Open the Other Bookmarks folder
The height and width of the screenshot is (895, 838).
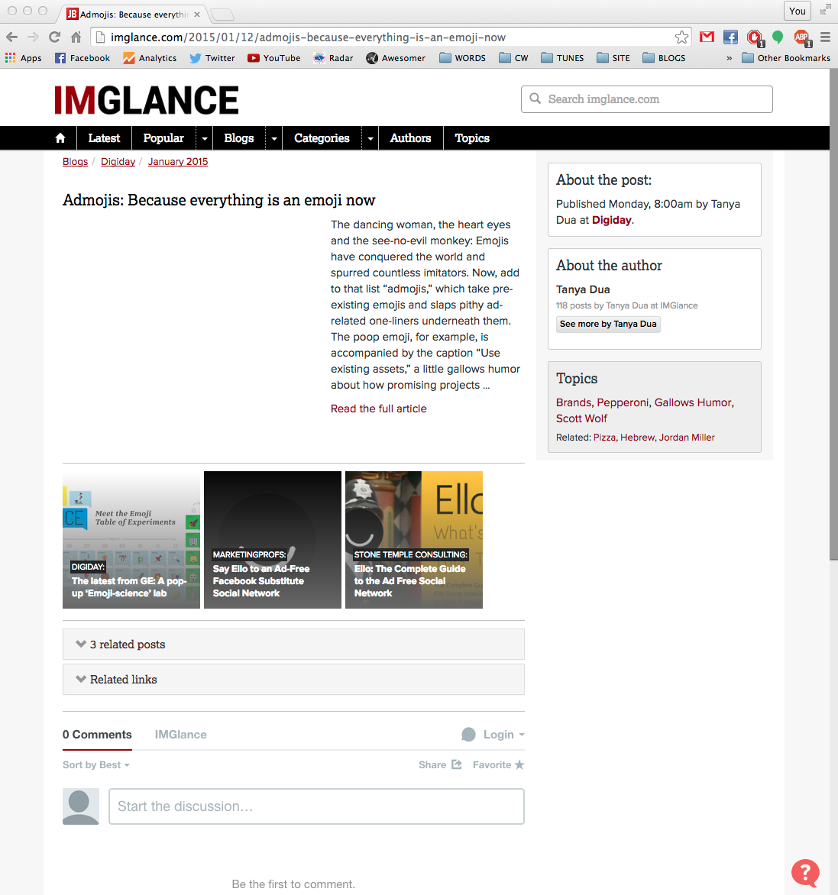(786, 58)
